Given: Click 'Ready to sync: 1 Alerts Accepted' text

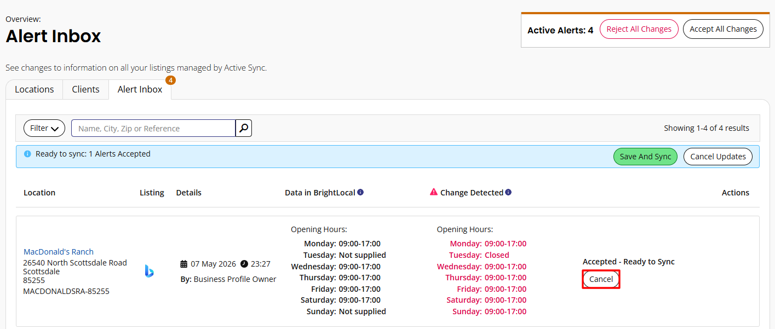Looking at the screenshot, I should click(x=93, y=154).
